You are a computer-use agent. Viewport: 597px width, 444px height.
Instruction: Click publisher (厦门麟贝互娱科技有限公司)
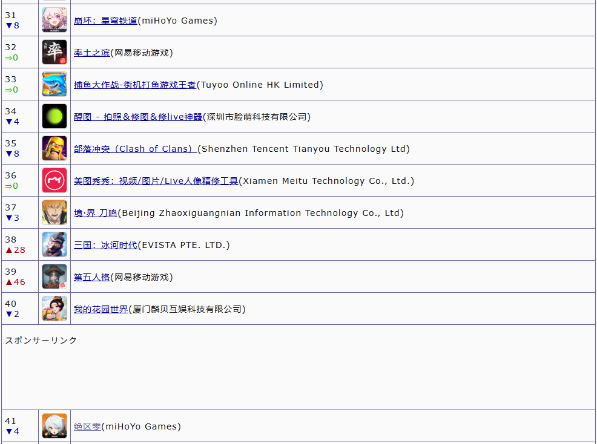pyautogui.click(x=187, y=309)
